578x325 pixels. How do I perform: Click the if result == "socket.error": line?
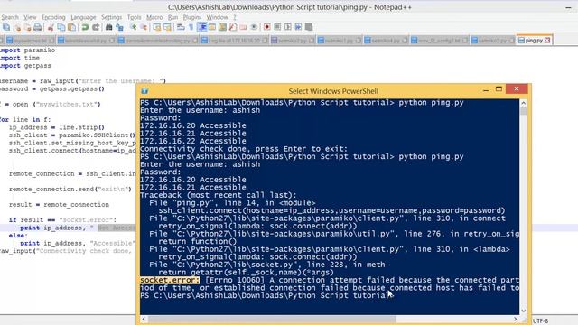[x=62, y=220]
